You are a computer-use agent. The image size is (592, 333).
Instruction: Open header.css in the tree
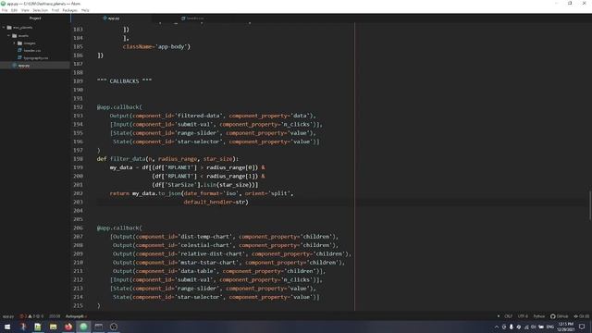coord(32,51)
